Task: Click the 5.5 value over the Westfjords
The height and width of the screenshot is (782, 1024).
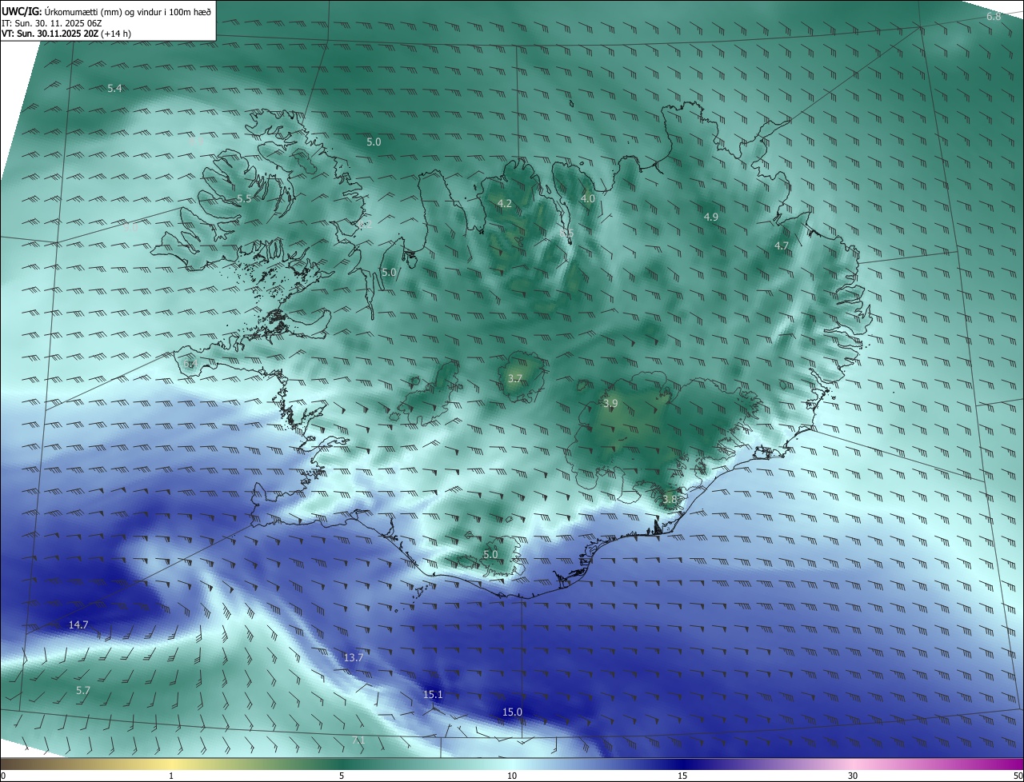Action: pos(244,198)
